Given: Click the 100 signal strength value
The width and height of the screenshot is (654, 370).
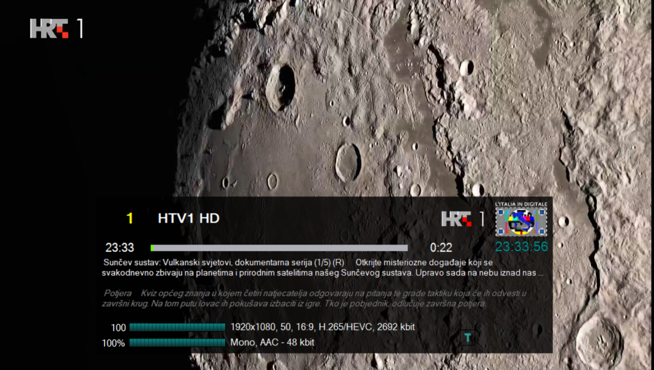Looking at the screenshot, I should (118, 328).
